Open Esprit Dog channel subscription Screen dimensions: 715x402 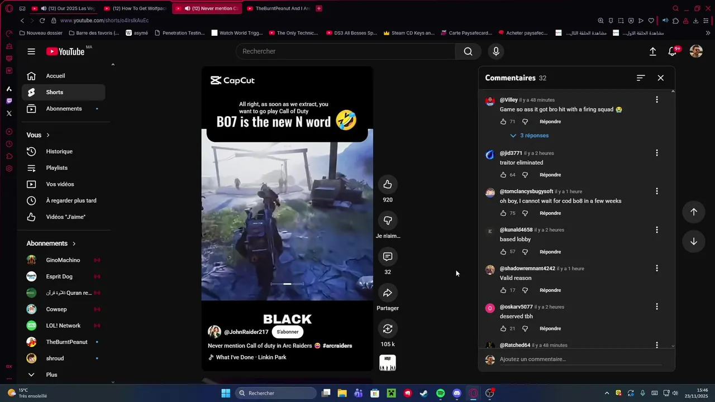click(x=64, y=276)
